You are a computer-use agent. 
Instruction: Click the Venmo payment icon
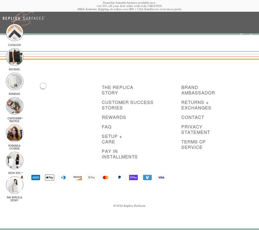[147, 177]
